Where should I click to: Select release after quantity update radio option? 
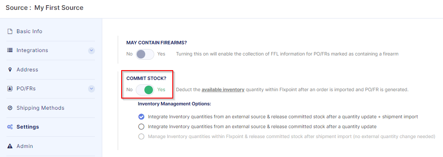[141, 126]
